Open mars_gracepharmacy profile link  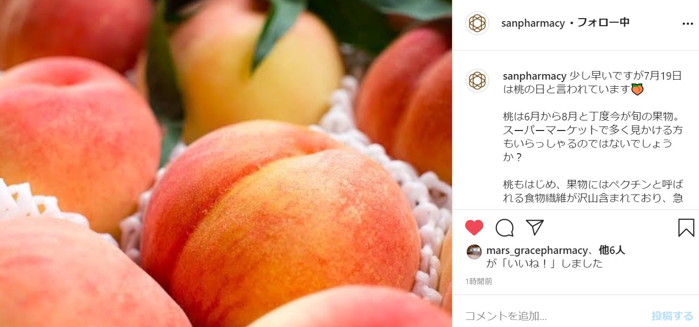point(537,250)
